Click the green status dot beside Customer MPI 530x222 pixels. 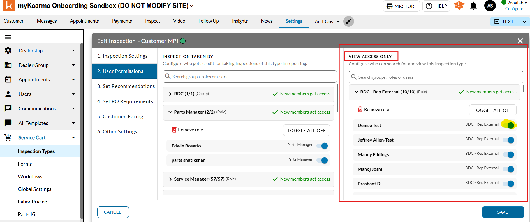pyautogui.click(x=183, y=41)
